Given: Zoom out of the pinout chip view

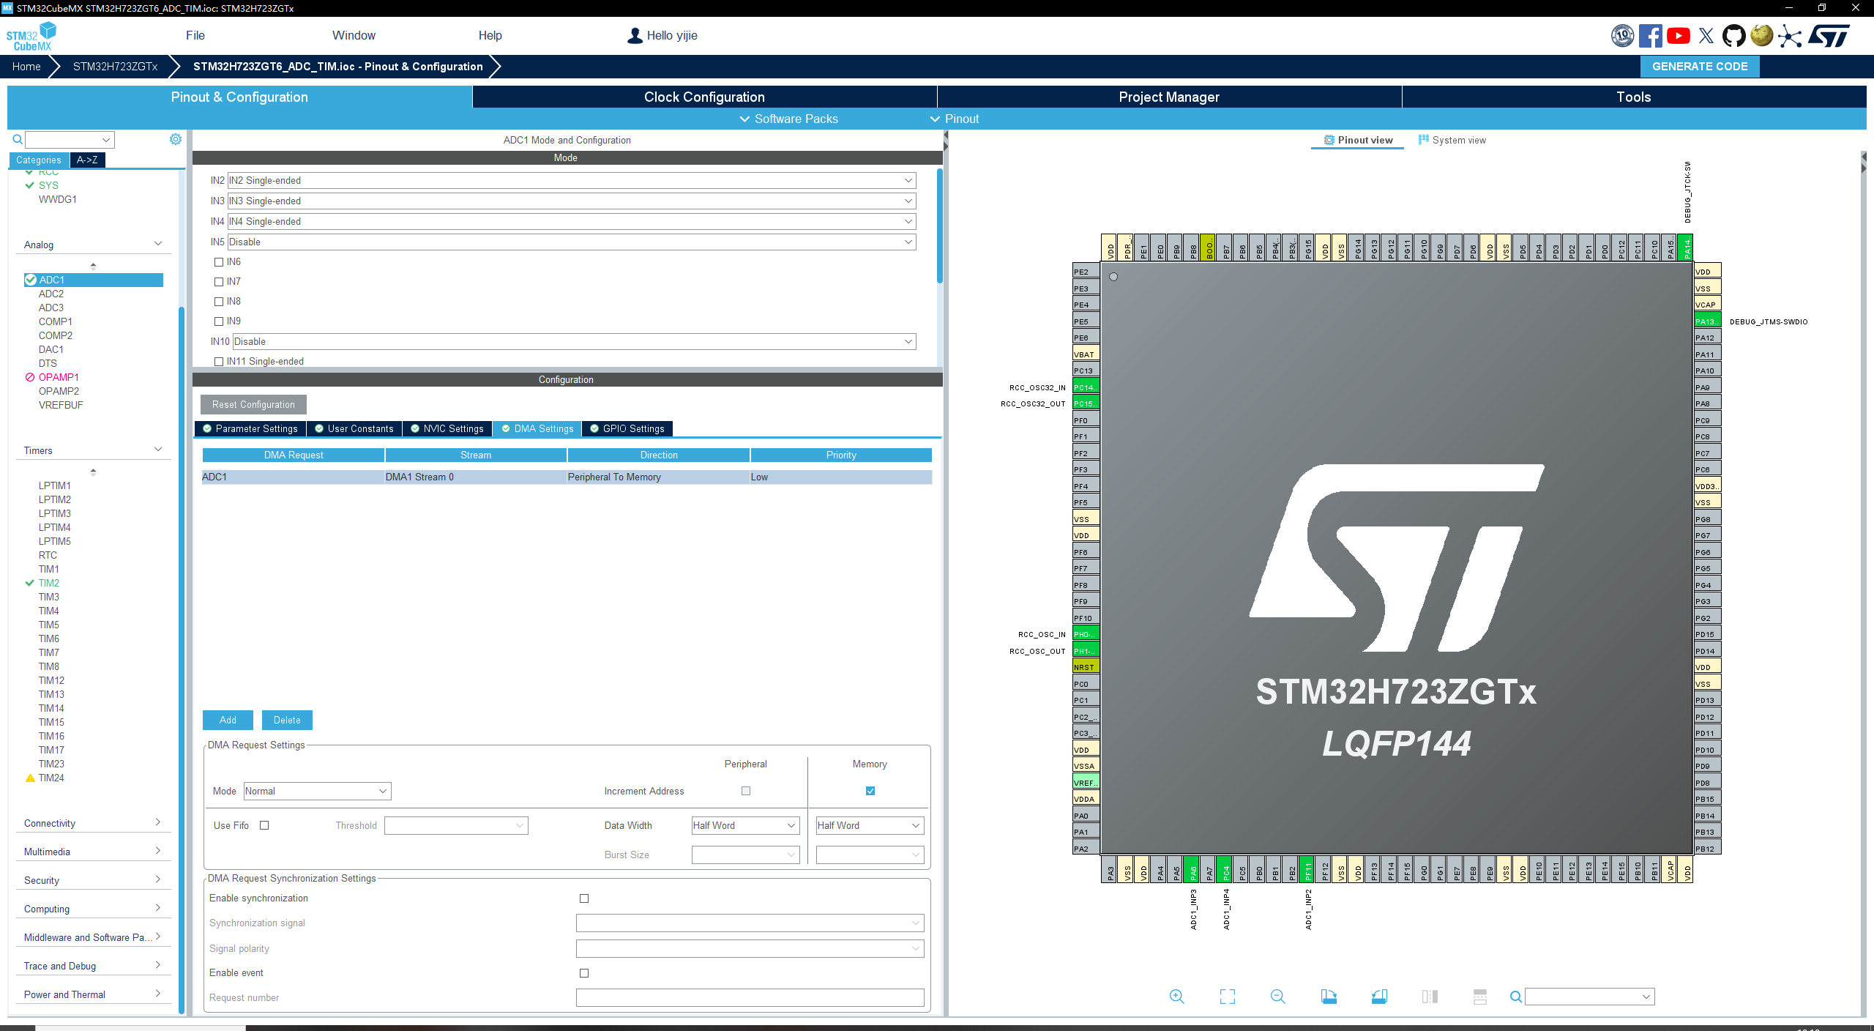Looking at the screenshot, I should pyautogui.click(x=1278, y=997).
